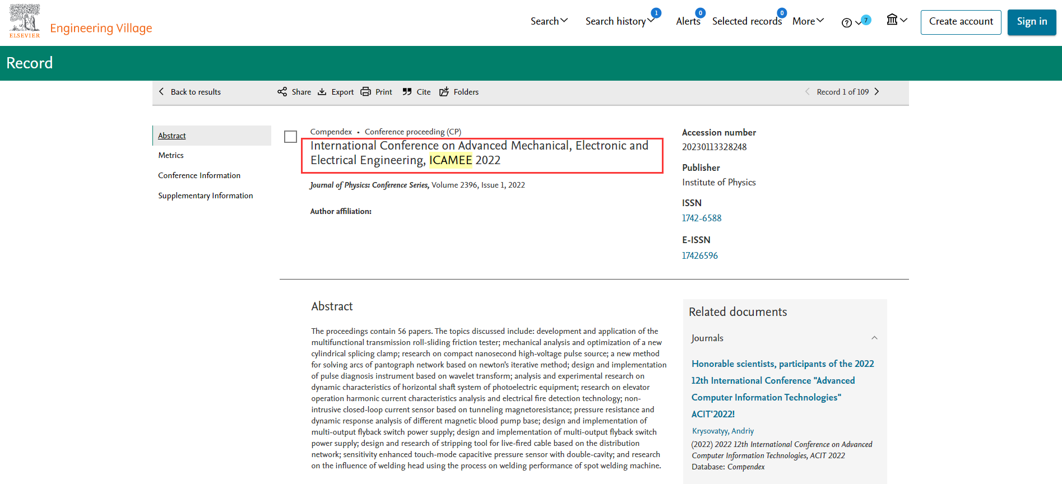View Selected records
The height and width of the screenshot is (484, 1062).
746,21
